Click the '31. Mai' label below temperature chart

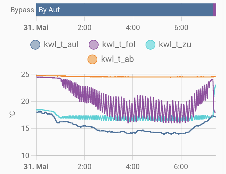coord(36,167)
